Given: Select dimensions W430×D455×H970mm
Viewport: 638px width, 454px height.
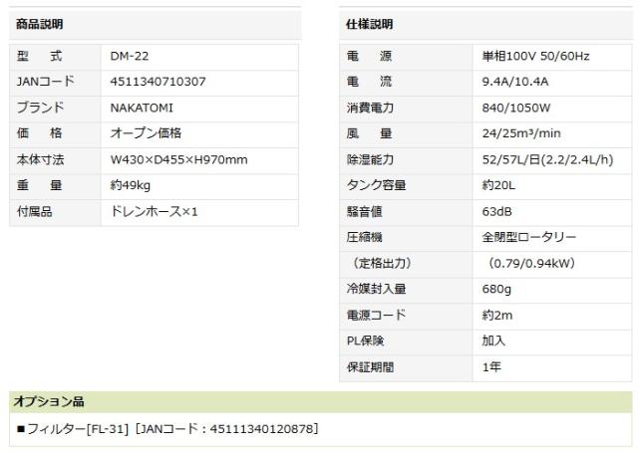Looking at the screenshot, I should pos(179,159).
